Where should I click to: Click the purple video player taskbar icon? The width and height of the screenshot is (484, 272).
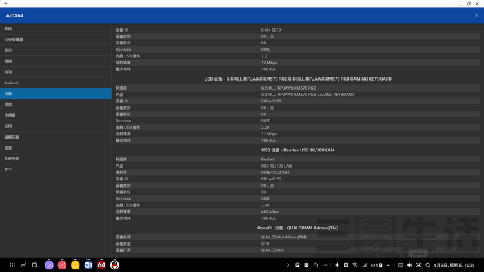pos(49,265)
